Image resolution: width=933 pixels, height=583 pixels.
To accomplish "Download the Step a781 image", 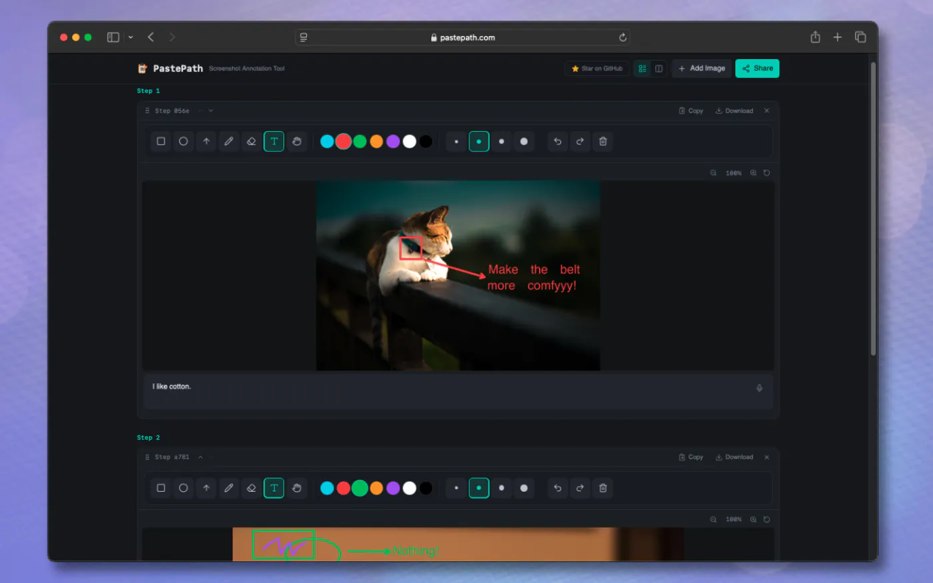I will click(x=734, y=457).
